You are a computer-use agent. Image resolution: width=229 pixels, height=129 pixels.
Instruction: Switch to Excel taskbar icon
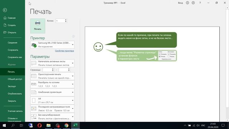pyautogui.click(x=75, y=125)
